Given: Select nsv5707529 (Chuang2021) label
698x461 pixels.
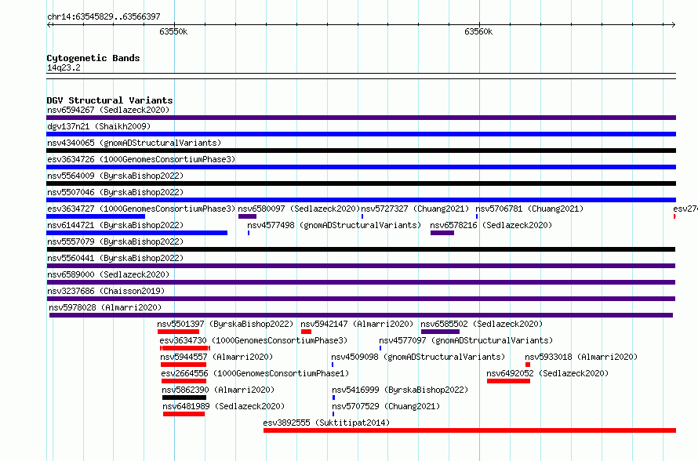Looking at the screenshot, I should (386, 406).
